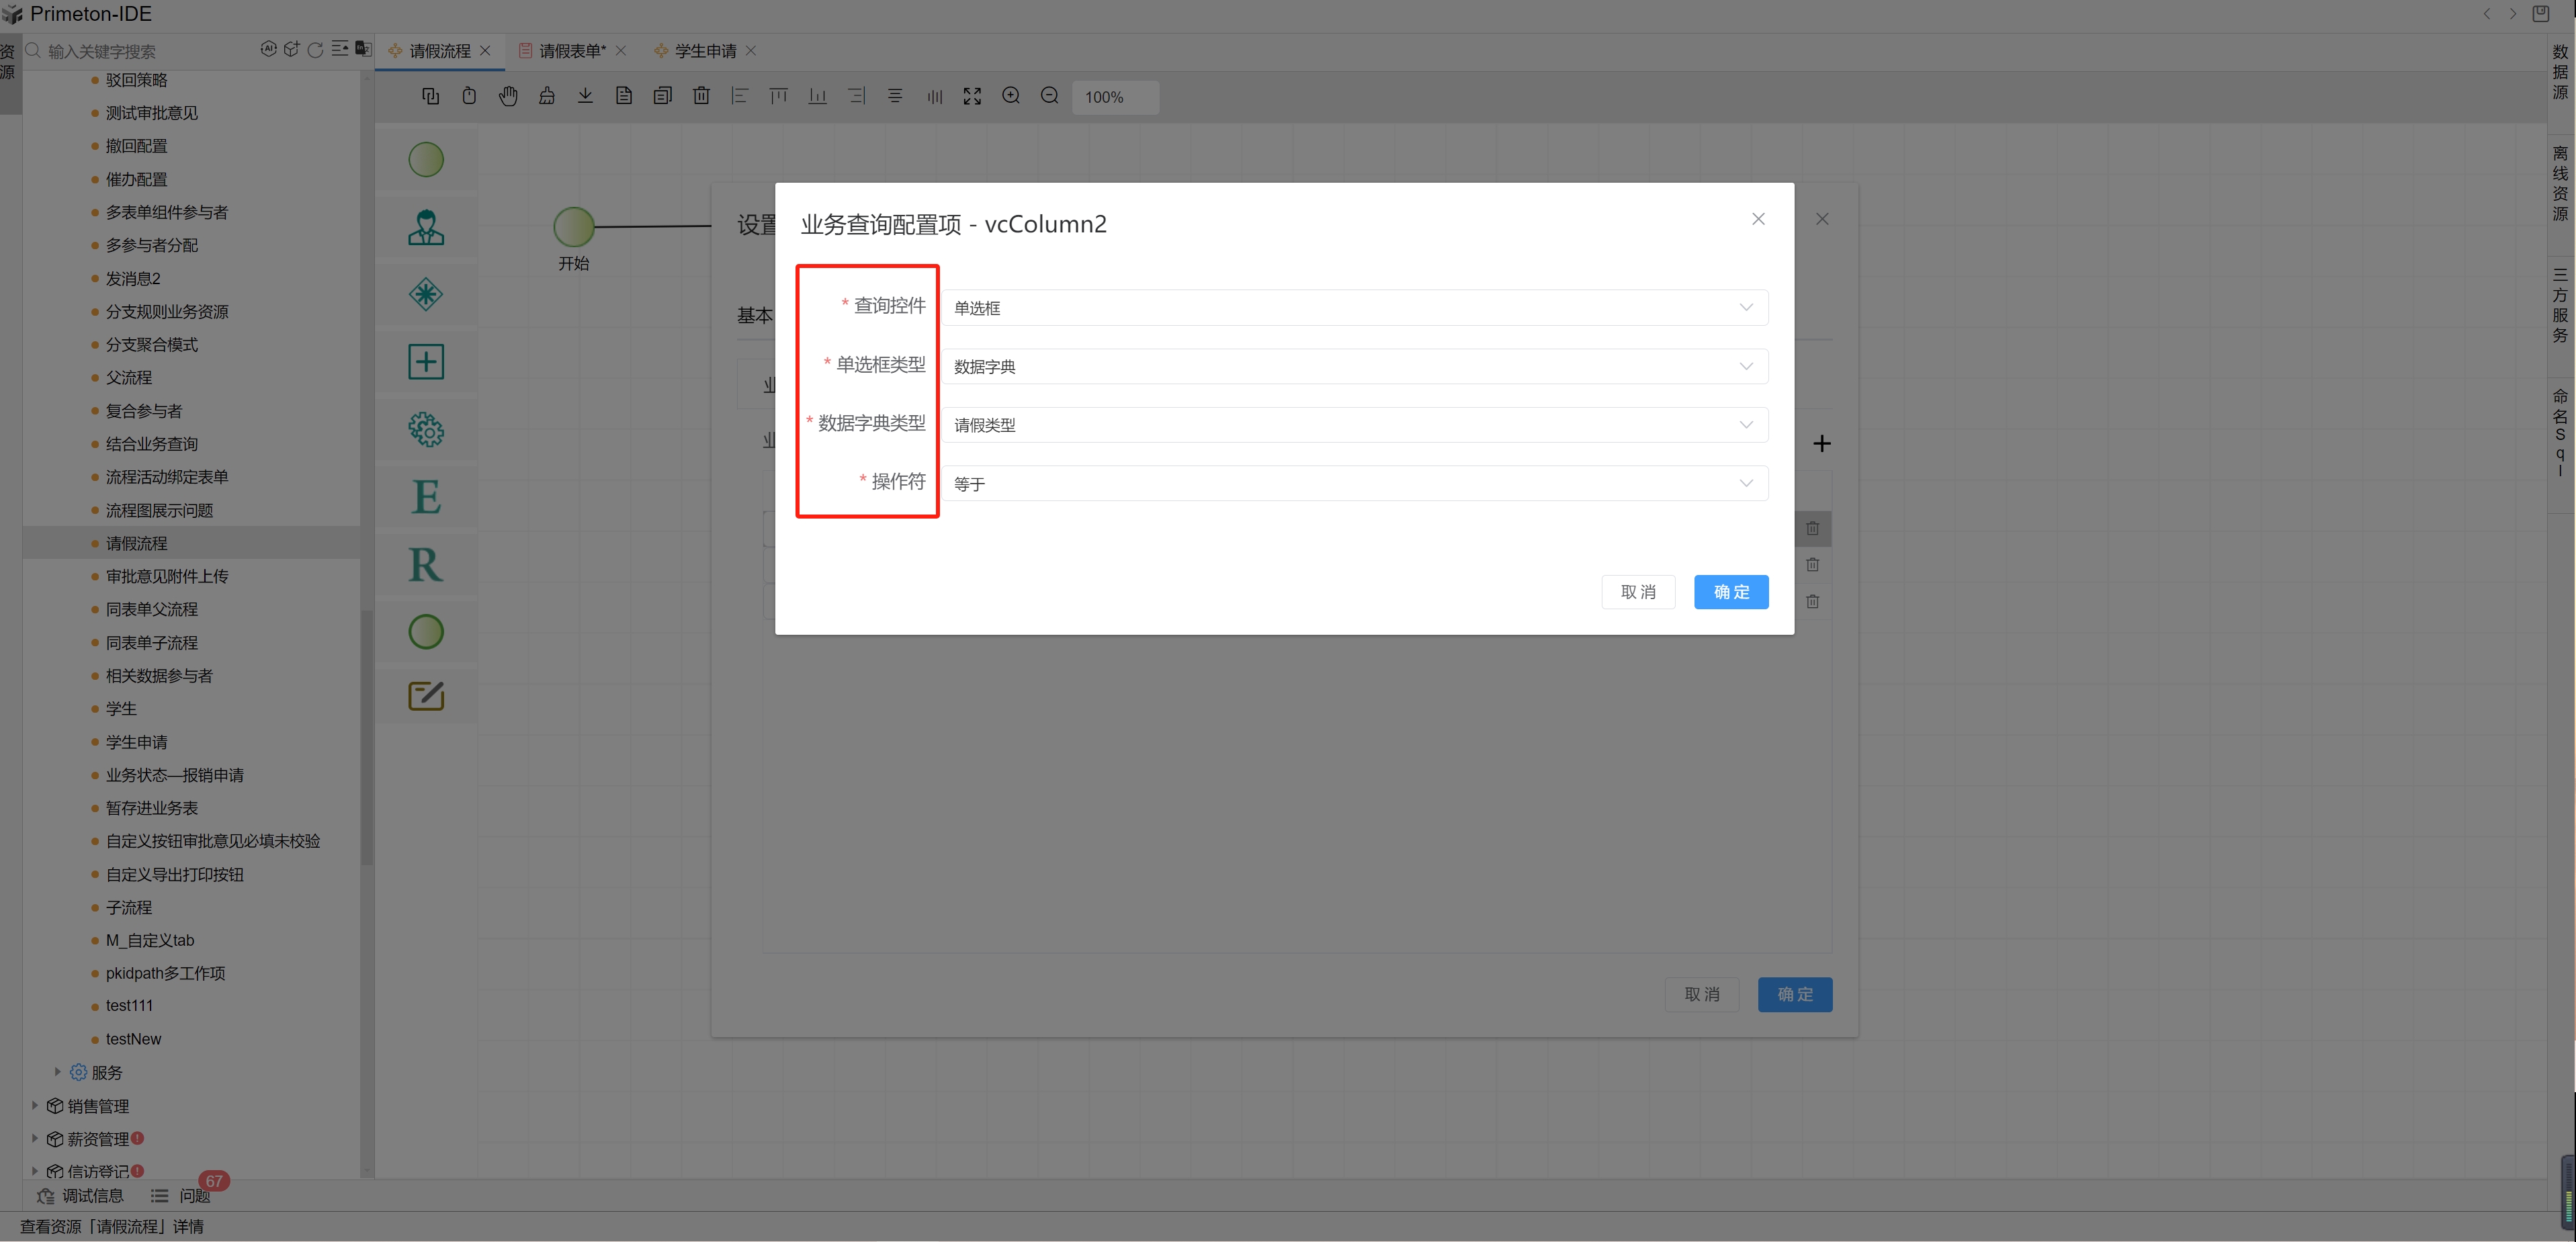The width and height of the screenshot is (2576, 1242).
Task: Click the 取消 button in vcColumn2 dialog
Action: (1637, 592)
